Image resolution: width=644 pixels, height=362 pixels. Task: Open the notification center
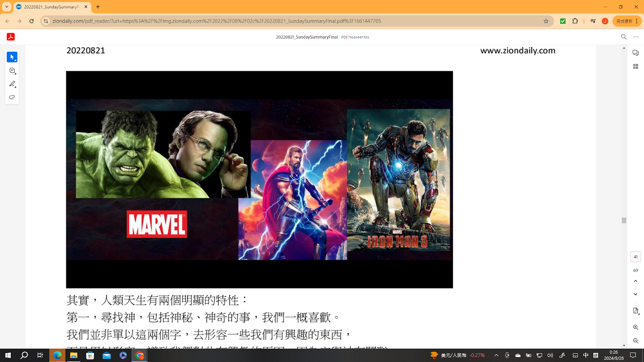pos(633,355)
